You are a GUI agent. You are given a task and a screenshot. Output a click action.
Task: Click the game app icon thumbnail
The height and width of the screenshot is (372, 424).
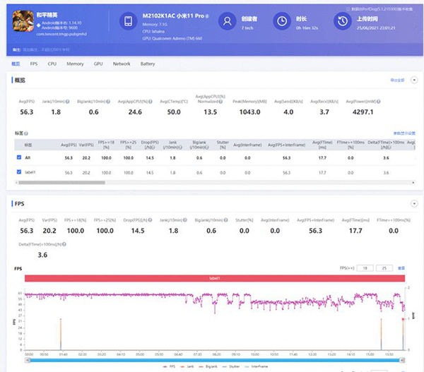click(x=23, y=22)
